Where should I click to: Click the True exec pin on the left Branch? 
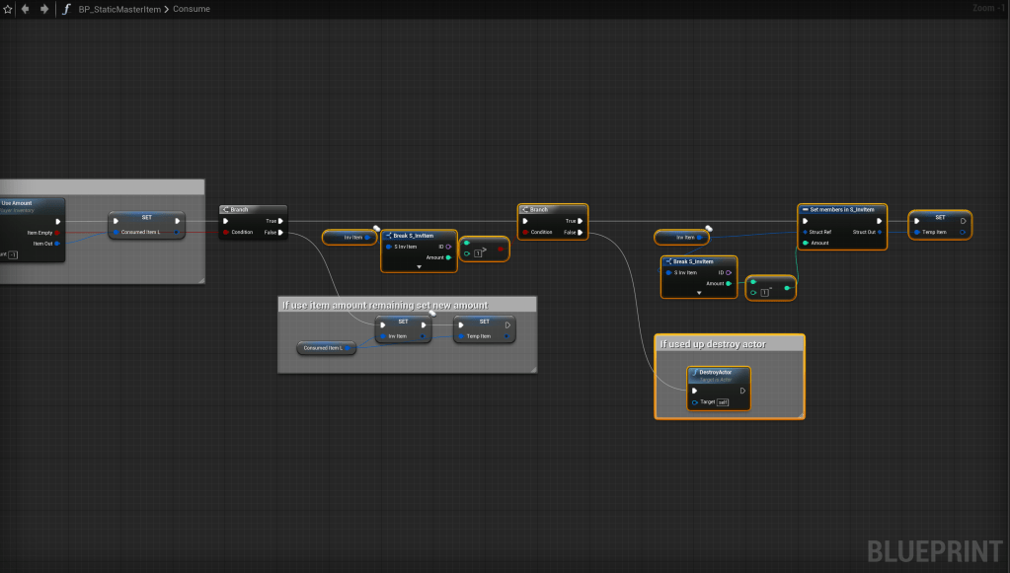tap(280, 221)
